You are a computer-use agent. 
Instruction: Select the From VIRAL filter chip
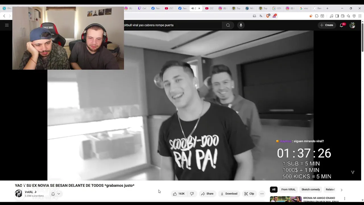(x=288, y=189)
